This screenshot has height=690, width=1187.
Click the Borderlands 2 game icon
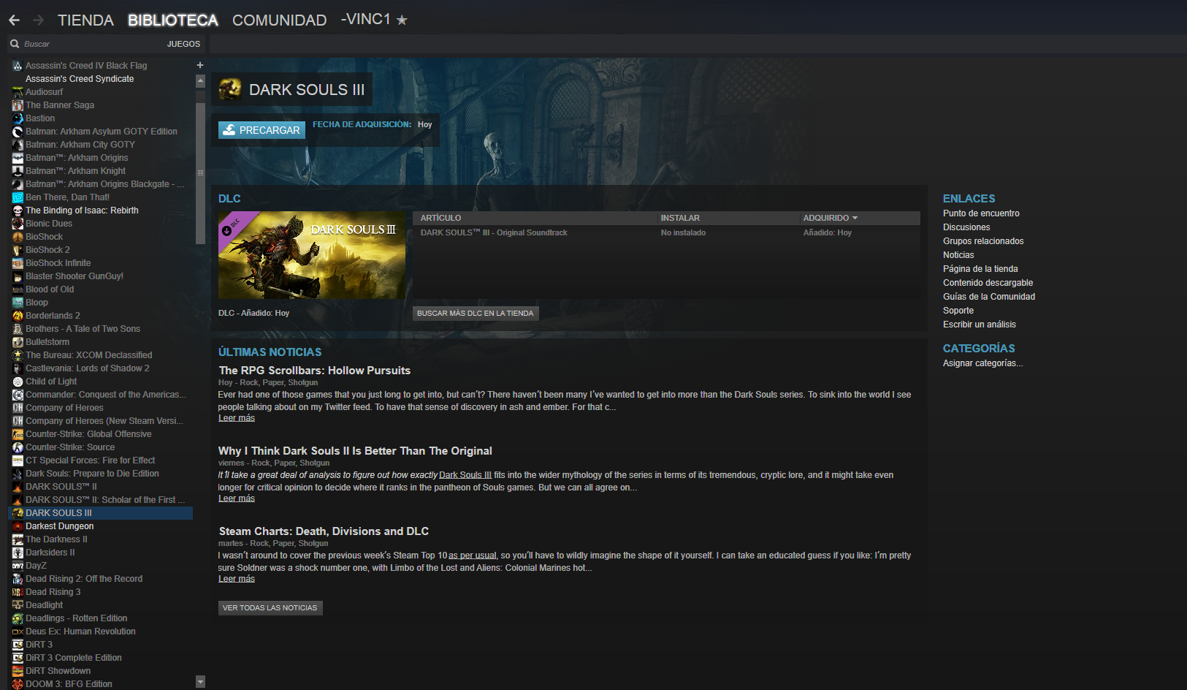coord(18,316)
